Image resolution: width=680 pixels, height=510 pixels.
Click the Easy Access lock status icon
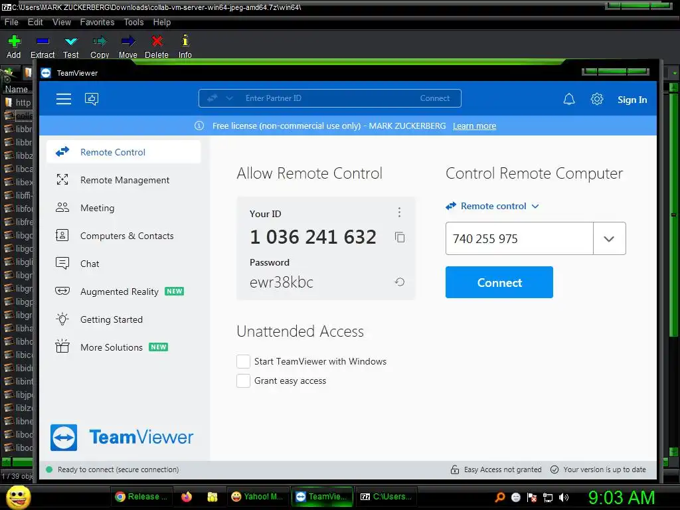coord(454,469)
